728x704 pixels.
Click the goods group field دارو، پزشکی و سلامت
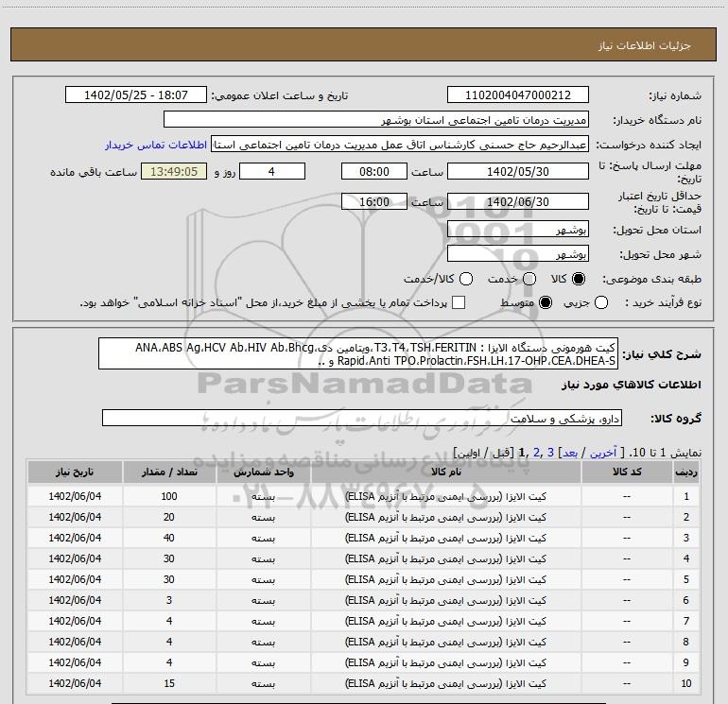tap(362, 418)
